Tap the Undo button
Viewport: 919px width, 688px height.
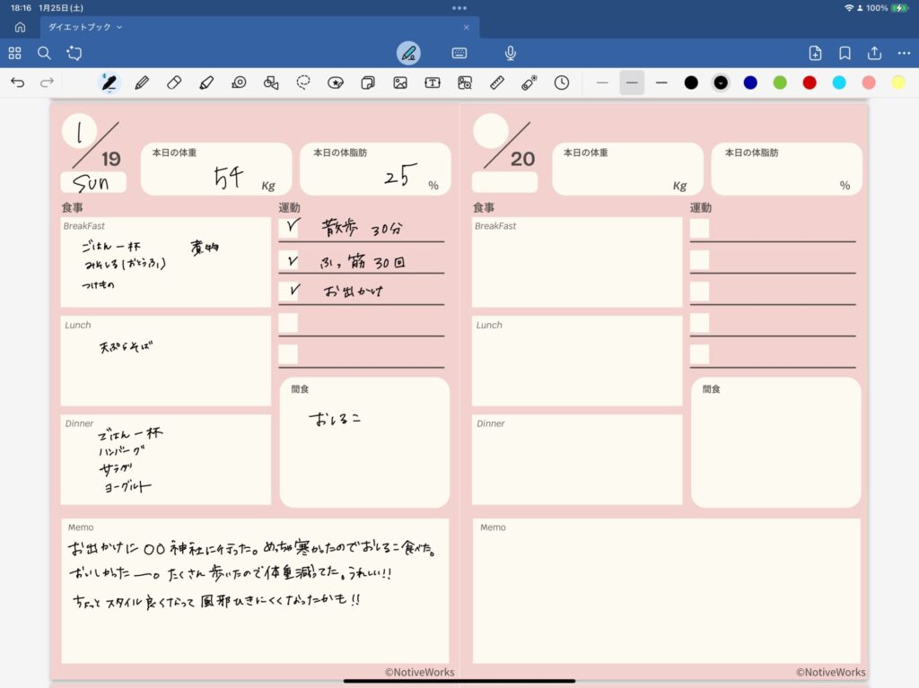point(18,83)
